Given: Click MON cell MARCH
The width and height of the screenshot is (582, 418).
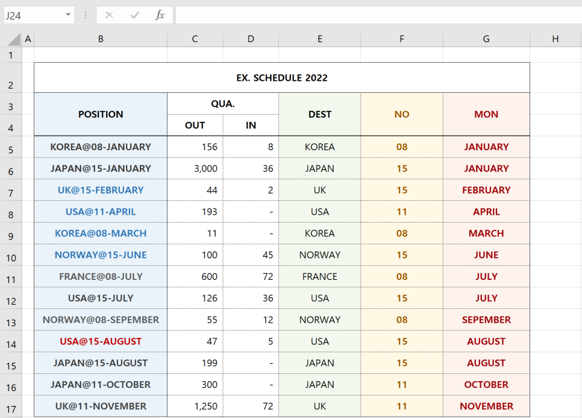Looking at the screenshot, I should pyautogui.click(x=486, y=233).
